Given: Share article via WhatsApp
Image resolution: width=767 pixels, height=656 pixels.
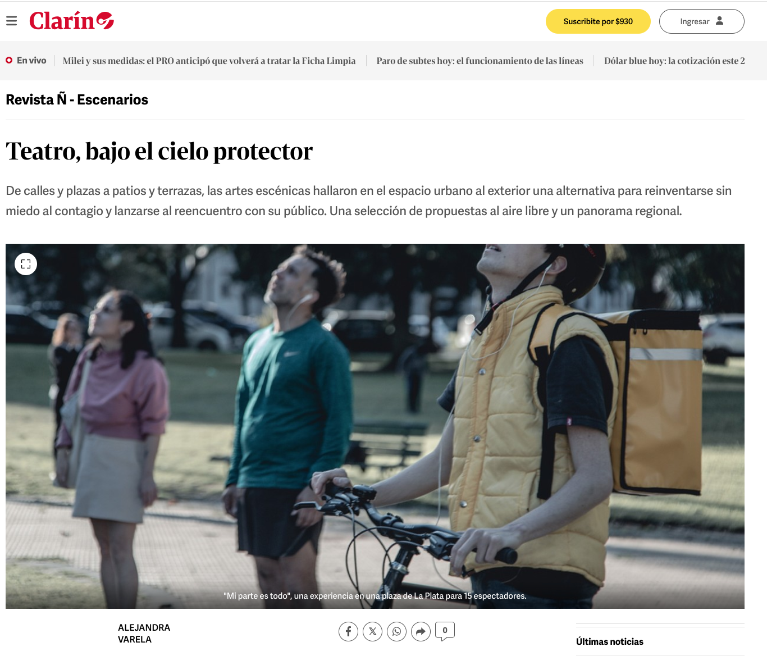Looking at the screenshot, I should click(396, 631).
